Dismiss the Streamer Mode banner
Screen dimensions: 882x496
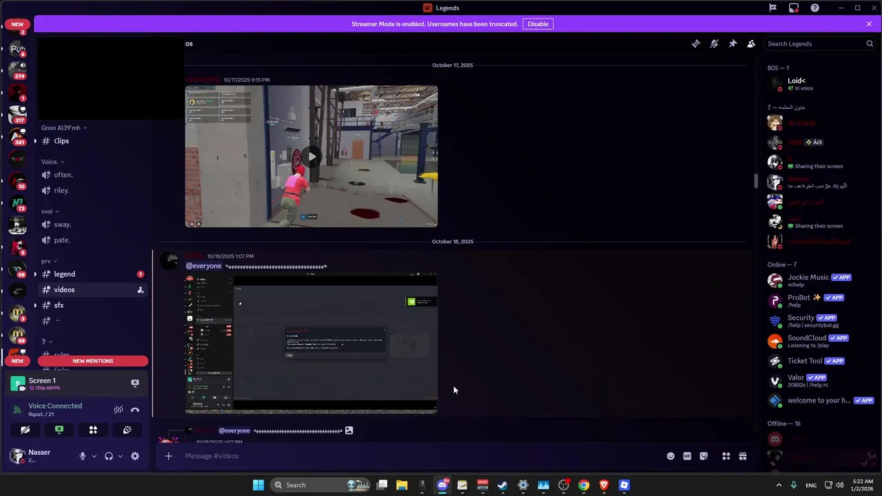tap(869, 24)
